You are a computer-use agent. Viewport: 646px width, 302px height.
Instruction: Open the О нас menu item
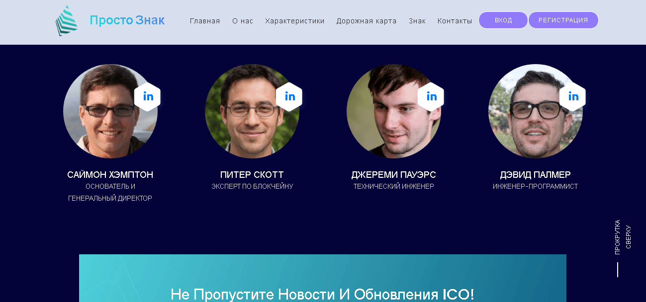click(243, 21)
